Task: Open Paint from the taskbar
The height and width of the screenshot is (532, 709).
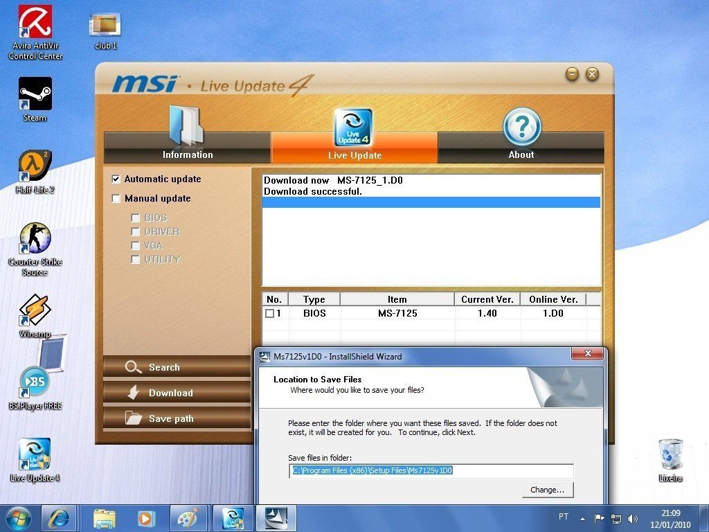Action: click(188, 518)
